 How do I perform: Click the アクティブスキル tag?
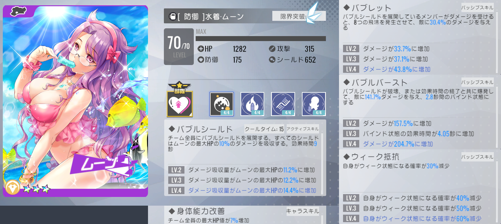click(x=303, y=129)
